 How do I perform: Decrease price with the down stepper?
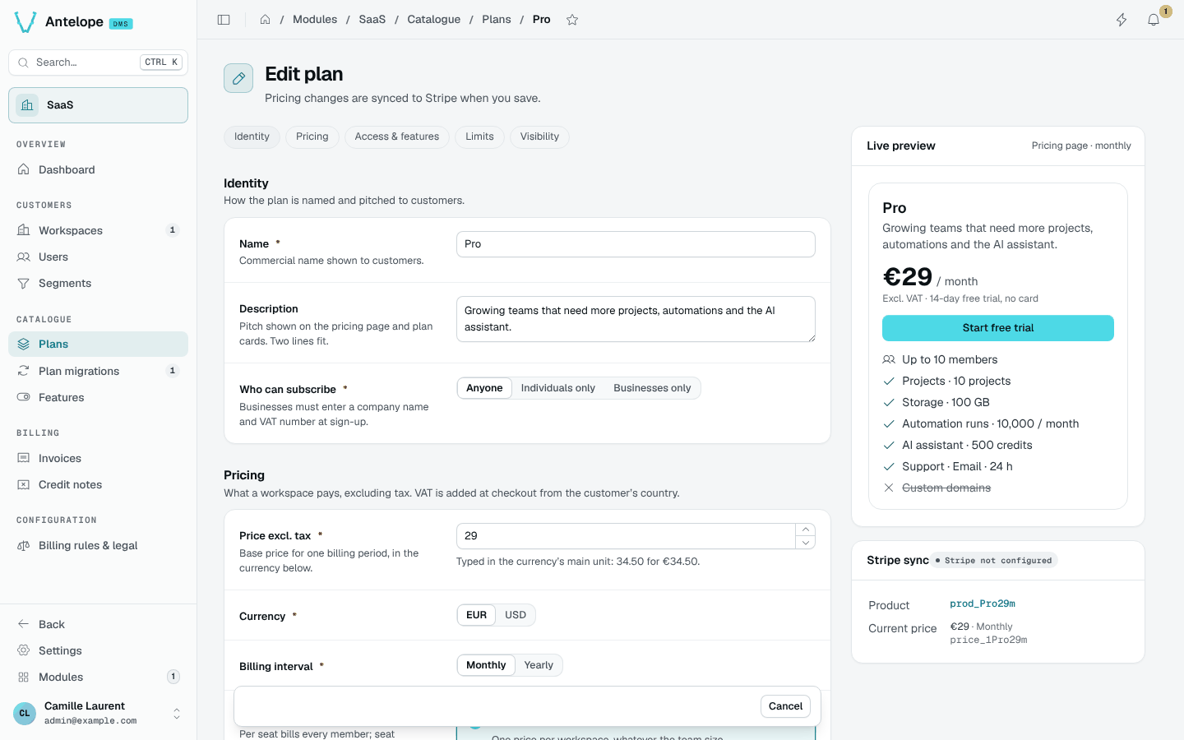coord(806,543)
